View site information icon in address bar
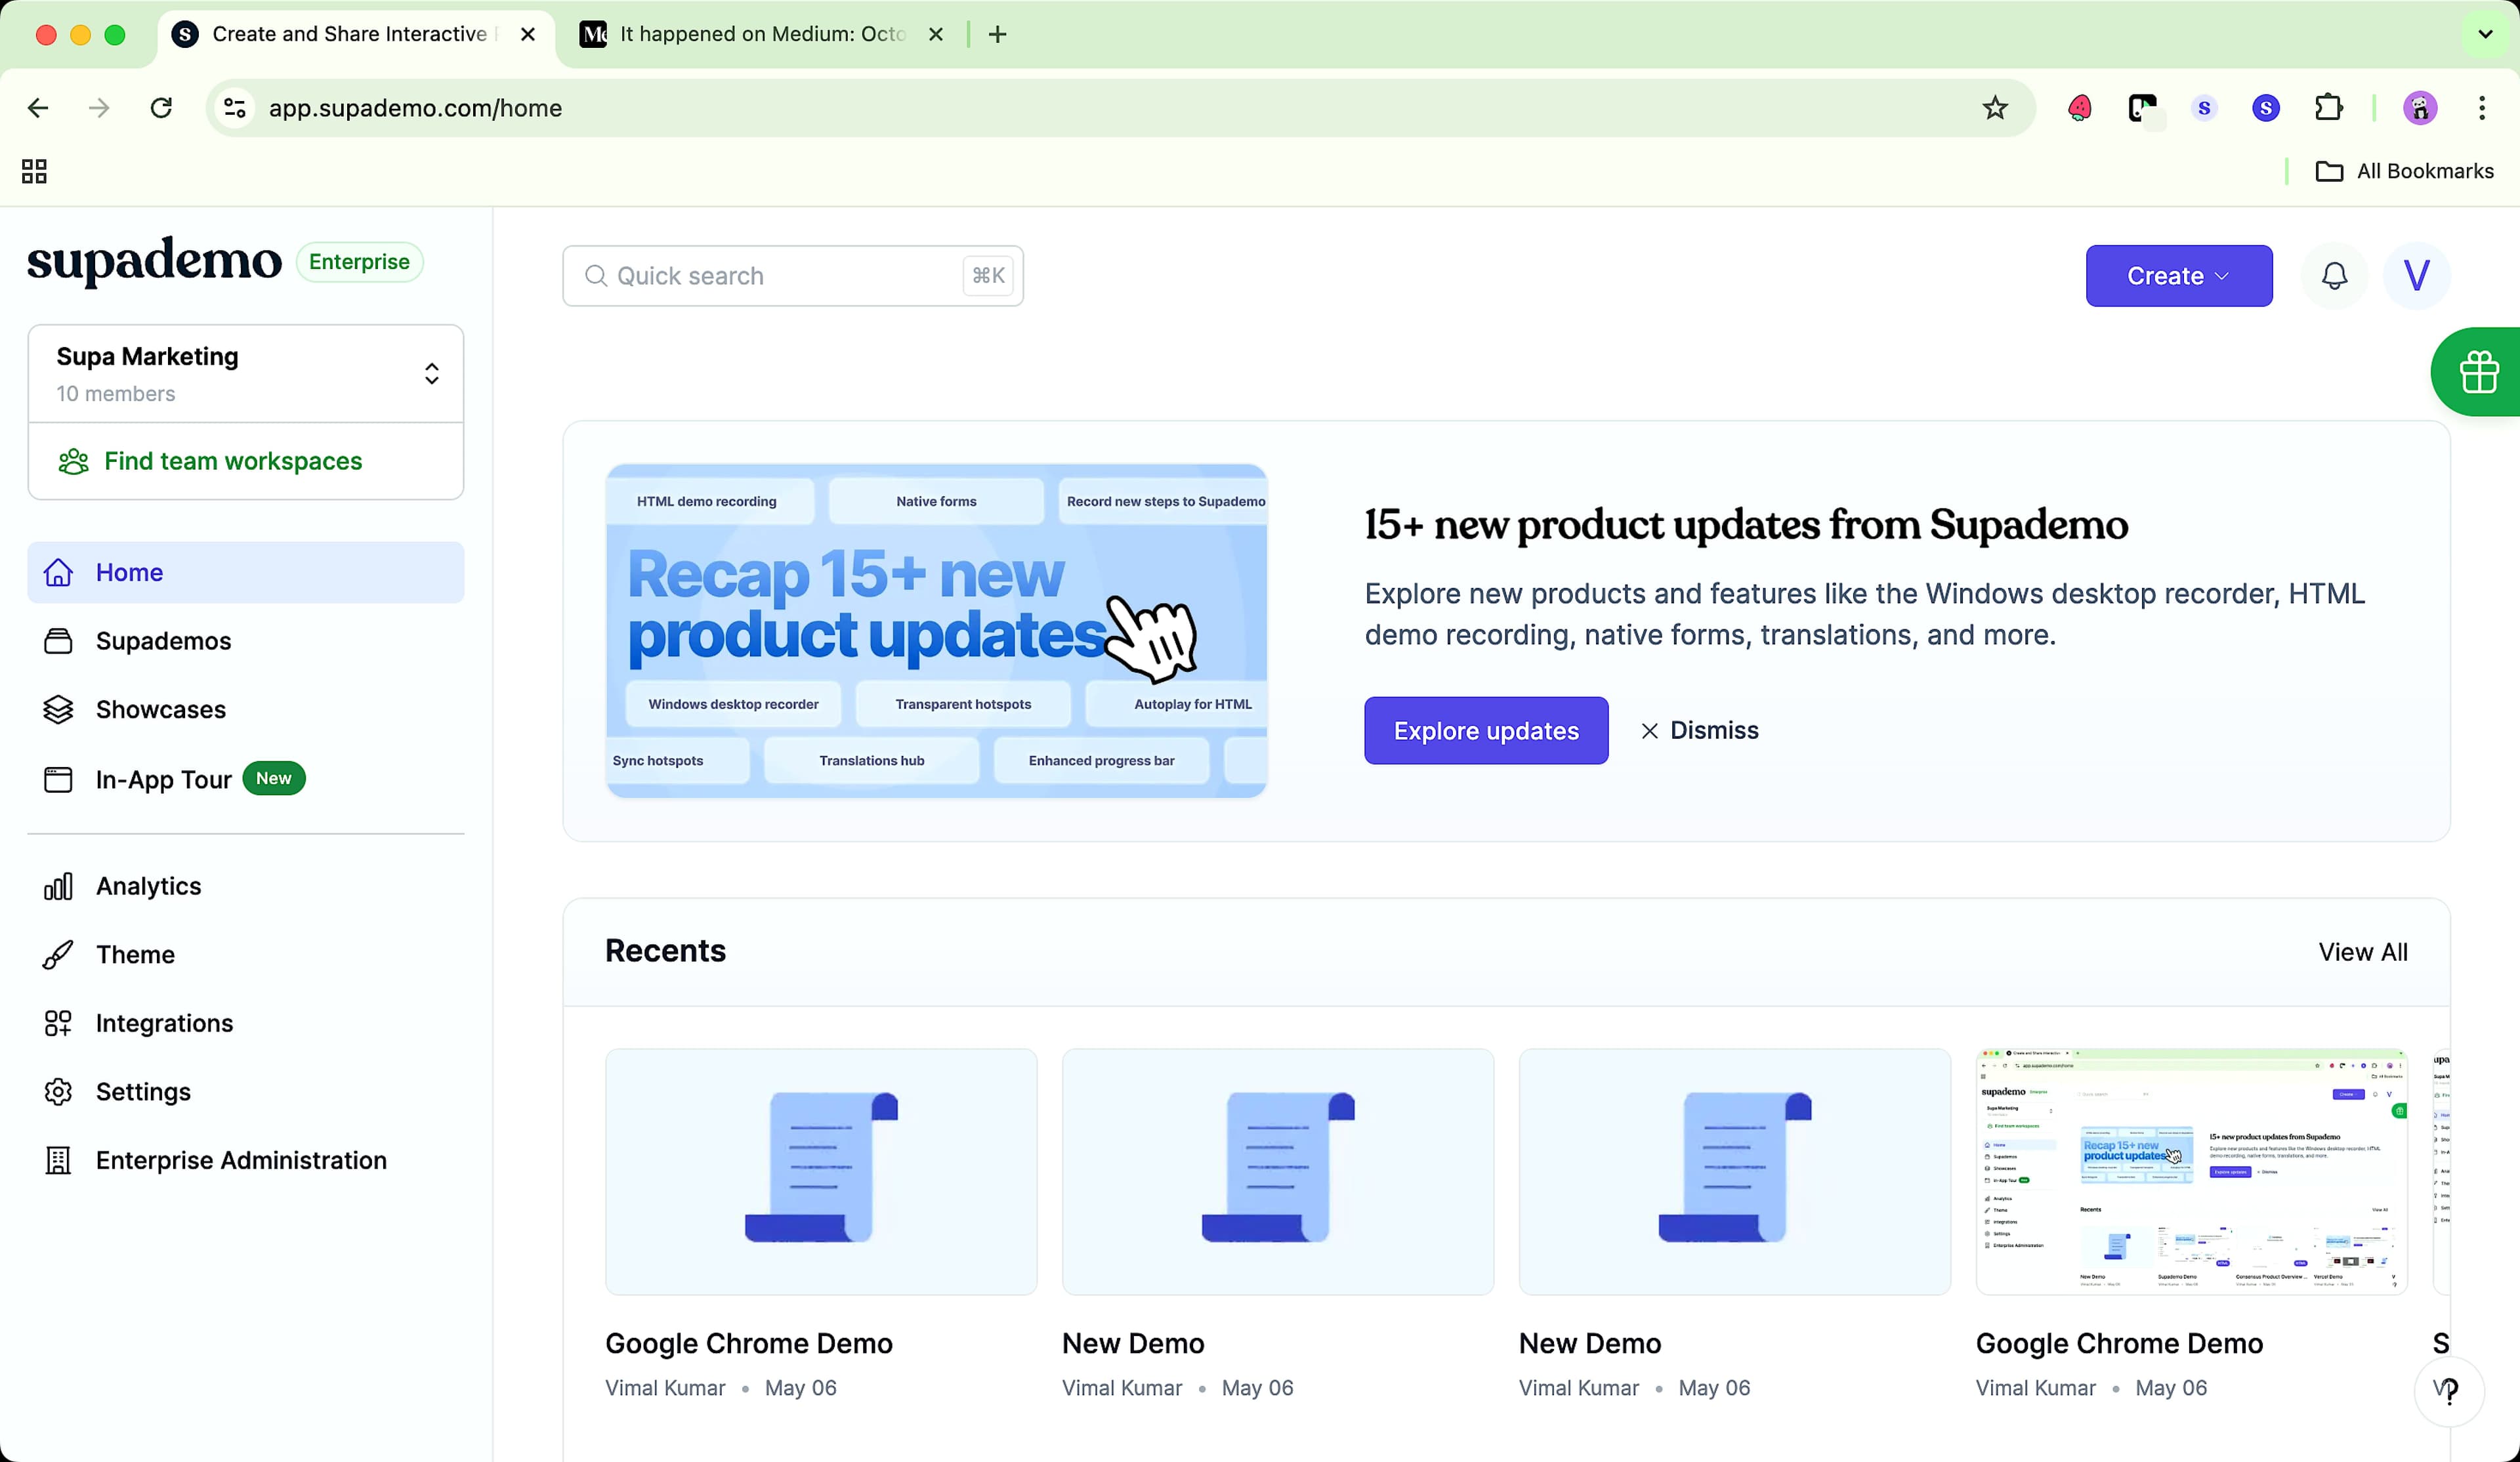 point(234,108)
